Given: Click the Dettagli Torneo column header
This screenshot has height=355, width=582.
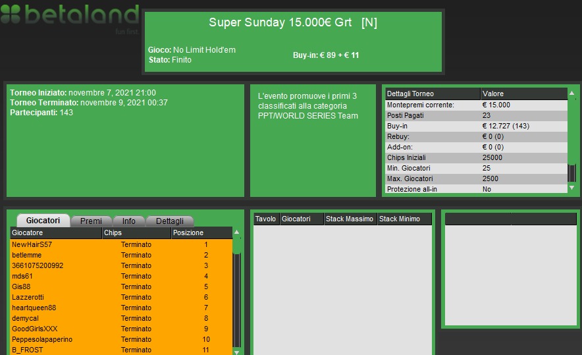Looking at the screenshot, I should (x=433, y=94).
